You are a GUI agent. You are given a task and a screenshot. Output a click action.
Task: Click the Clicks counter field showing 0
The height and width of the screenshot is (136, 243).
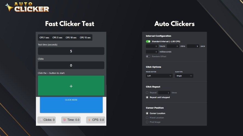point(71,65)
